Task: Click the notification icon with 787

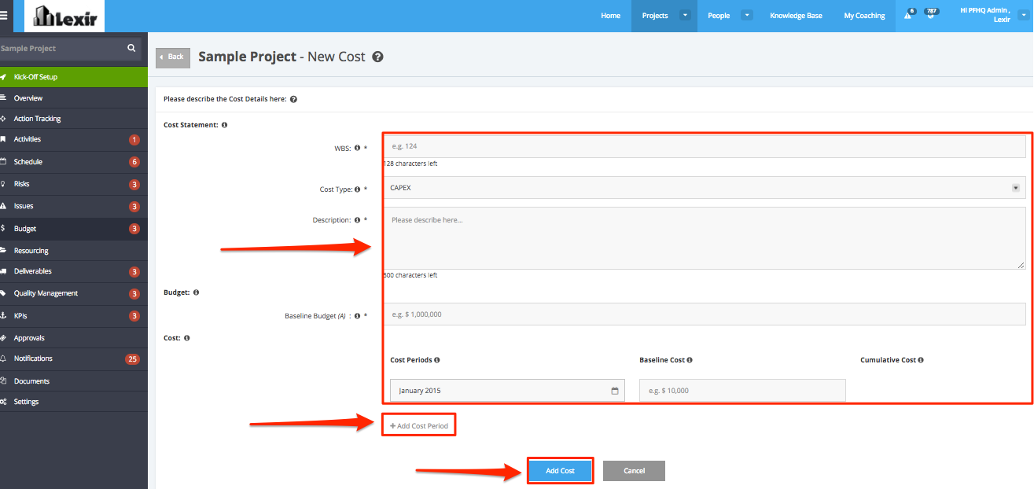Action: (930, 13)
